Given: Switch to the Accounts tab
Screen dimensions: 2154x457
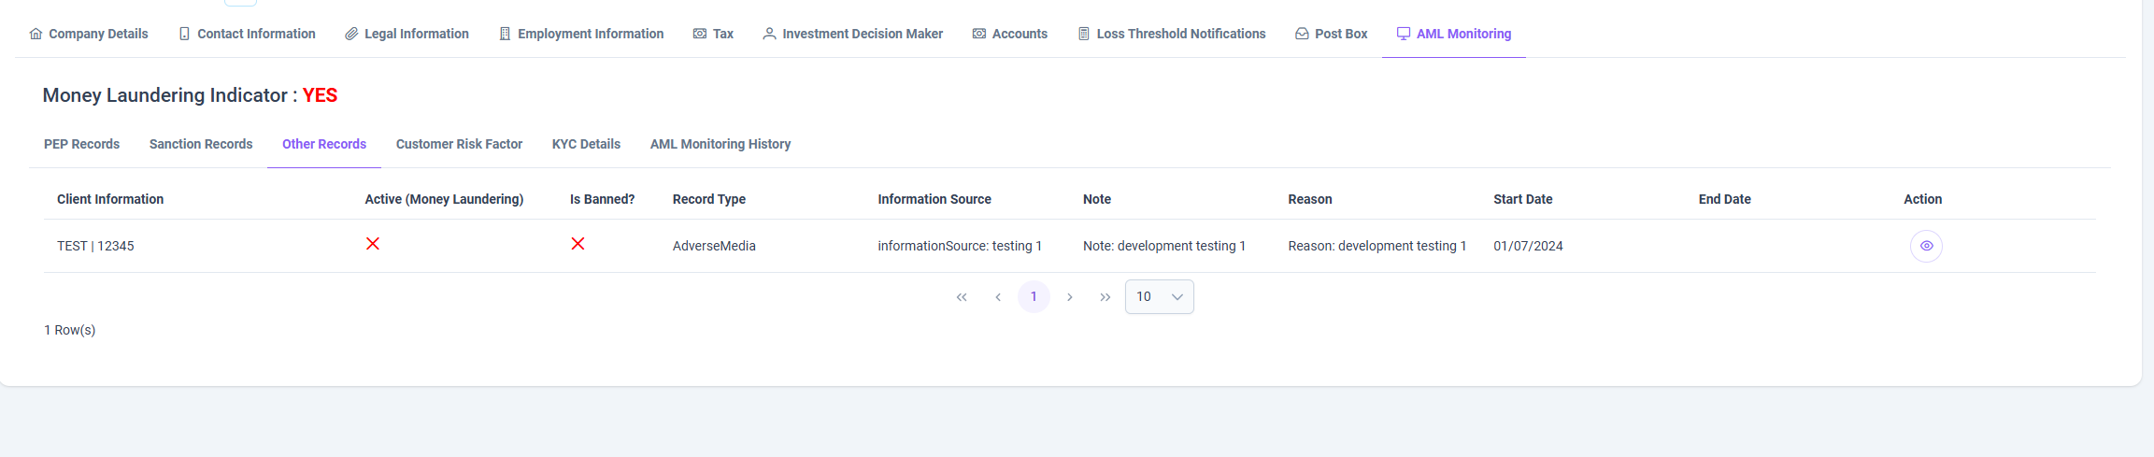Looking at the screenshot, I should (1010, 34).
